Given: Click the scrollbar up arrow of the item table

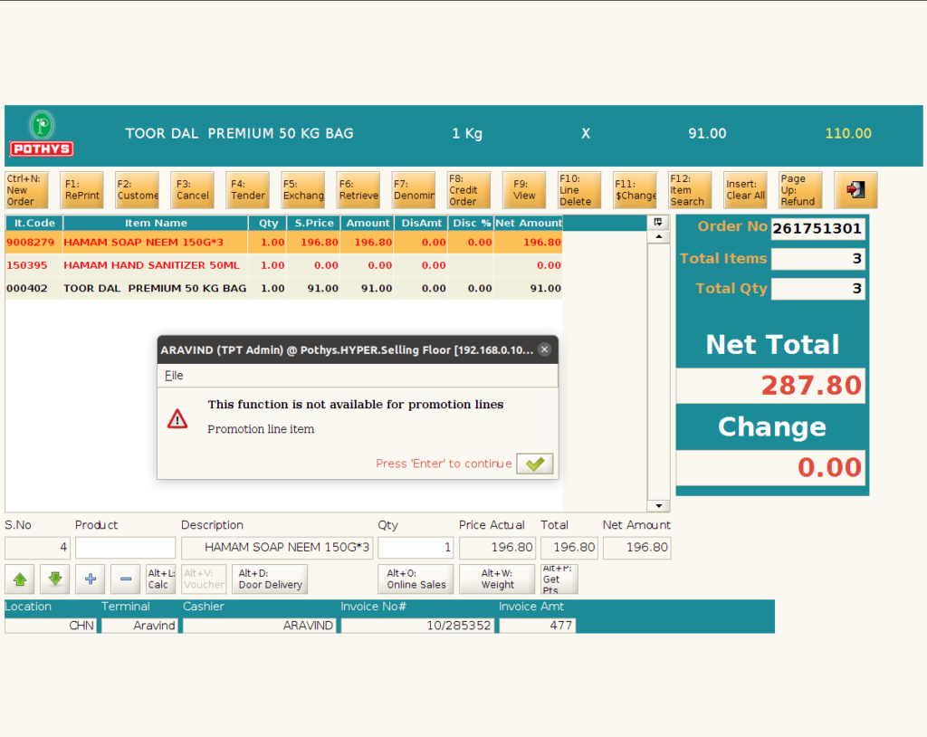Looking at the screenshot, I should (659, 237).
